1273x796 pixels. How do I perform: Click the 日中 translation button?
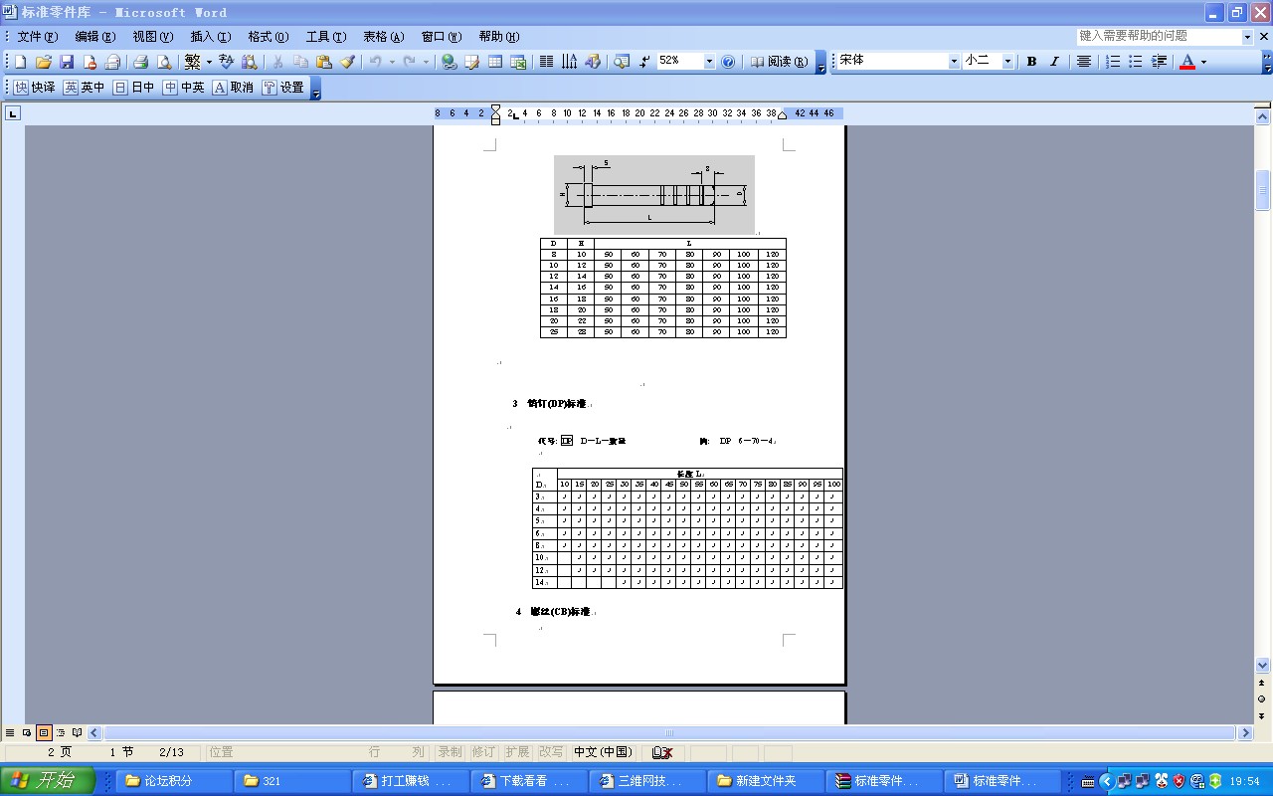(x=134, y=88)
